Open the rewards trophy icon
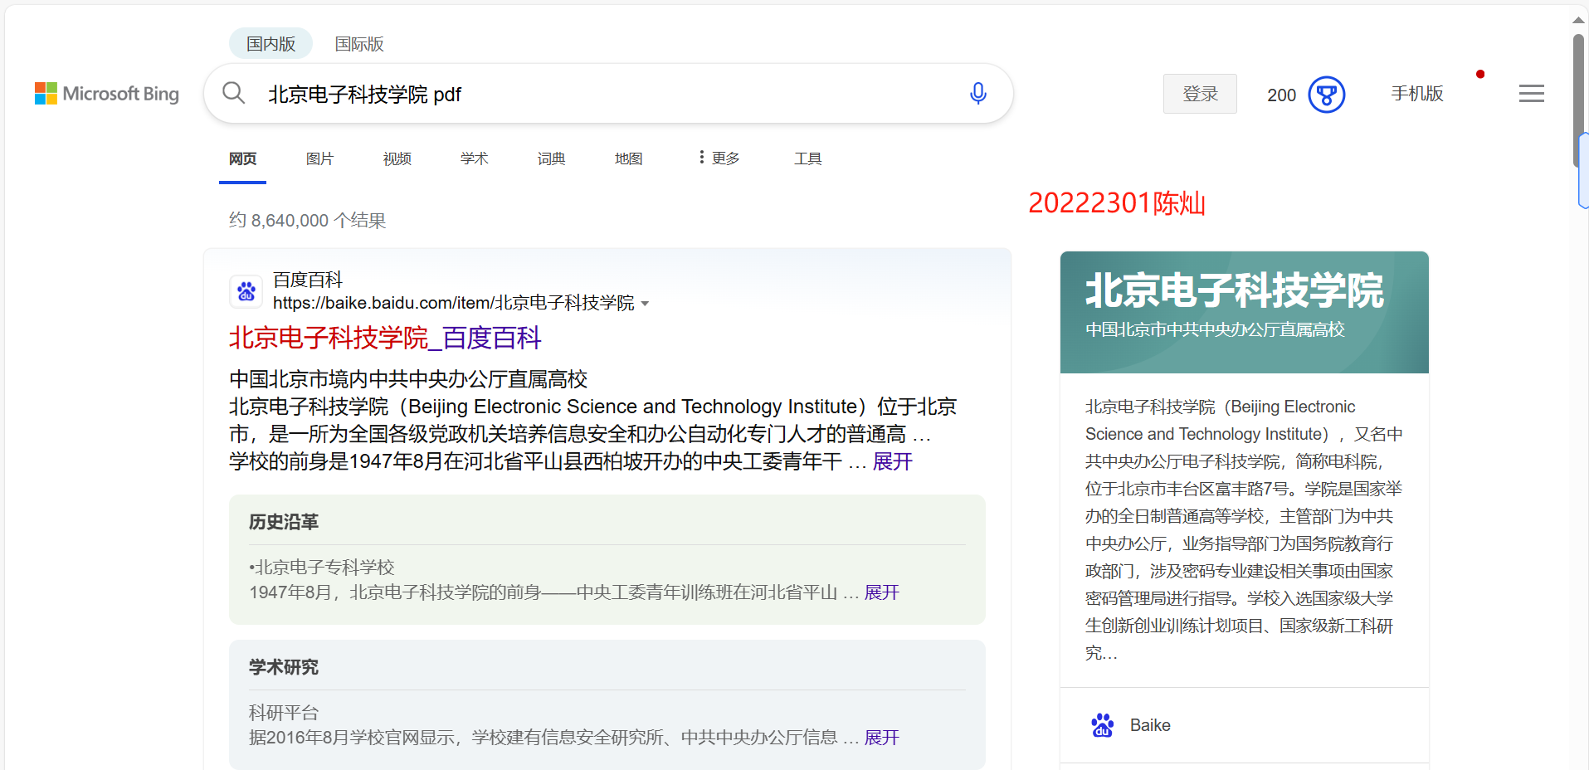Image resolution: width=1589 pixels, height=770 pixels. [x=1326, y=95]
